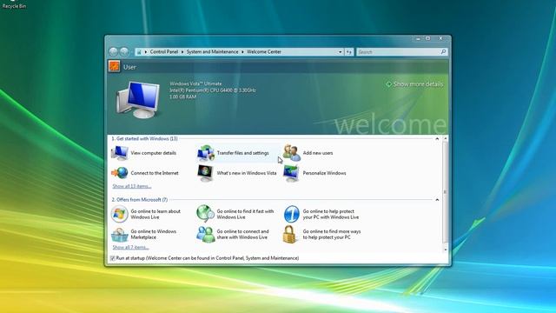
Task: Click Show all 7 items link
Action: (131, 247)
